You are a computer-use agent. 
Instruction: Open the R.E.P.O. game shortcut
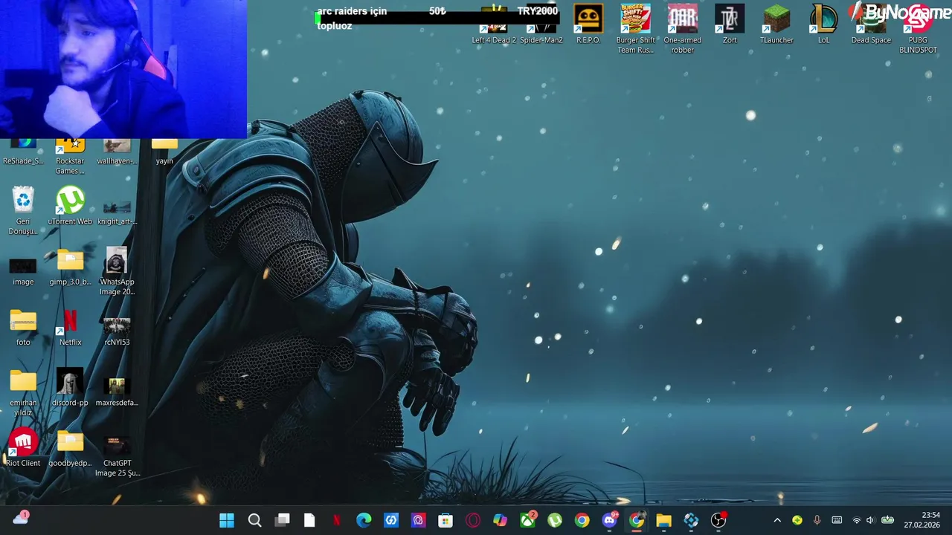[588, 24]
